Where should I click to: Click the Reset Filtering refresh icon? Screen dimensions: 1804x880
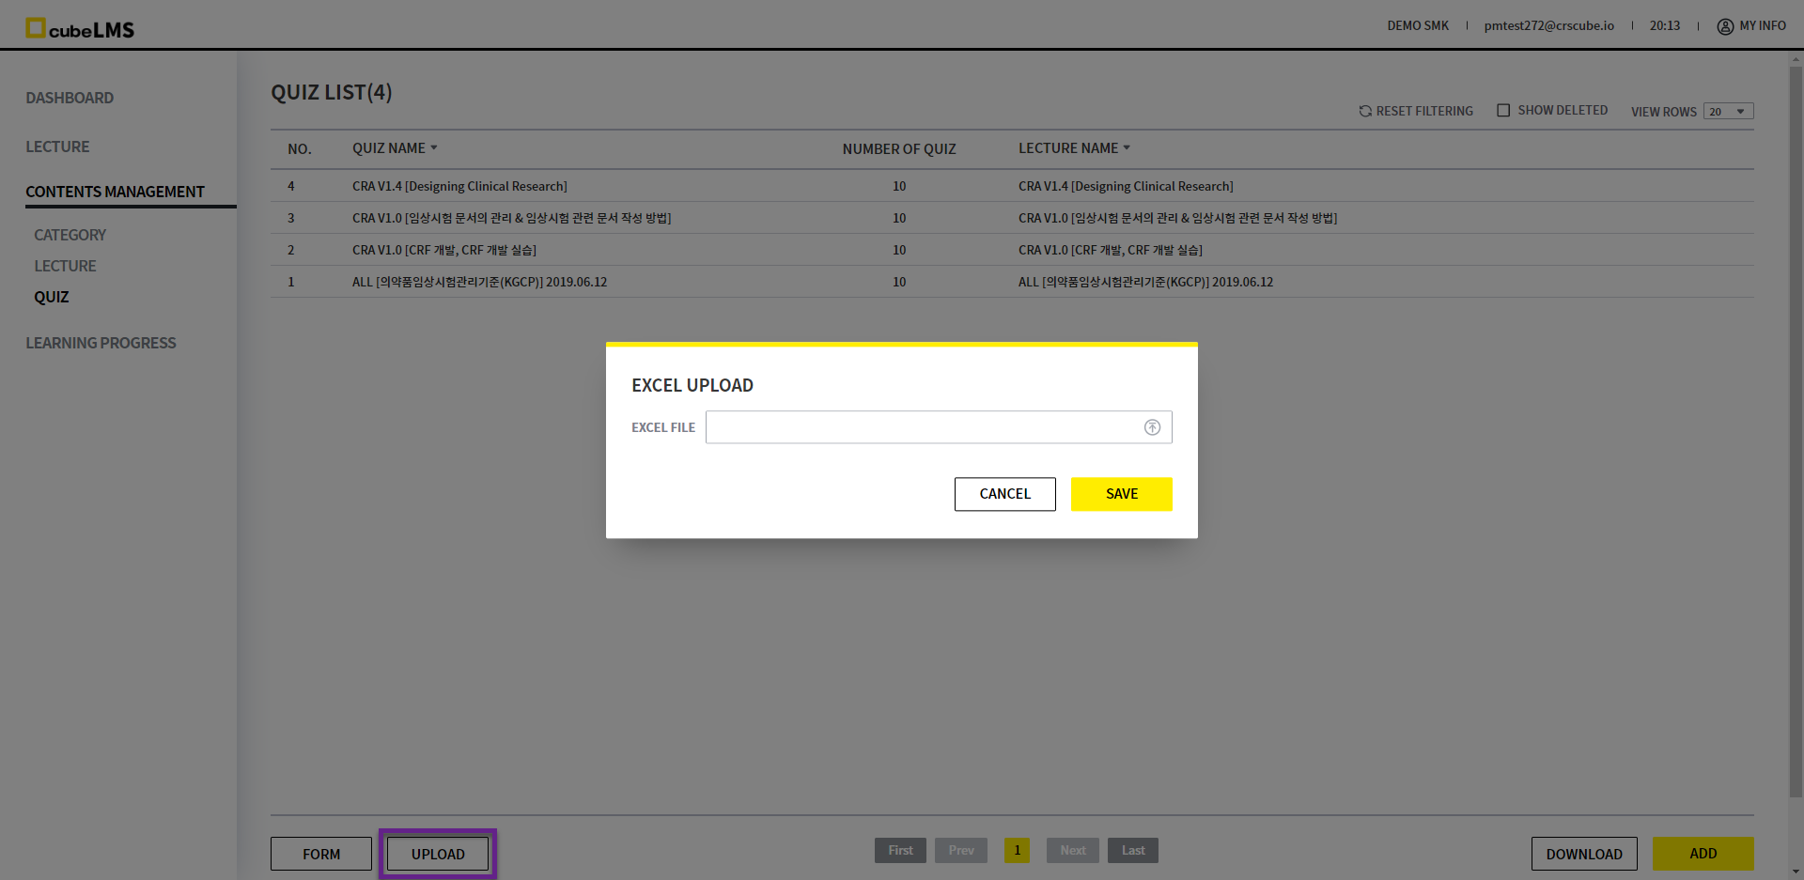point(1365,111)
